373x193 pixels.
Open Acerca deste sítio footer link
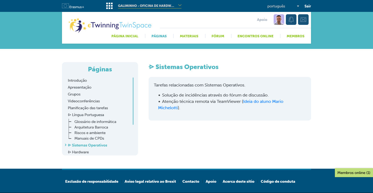click(238, 181)
